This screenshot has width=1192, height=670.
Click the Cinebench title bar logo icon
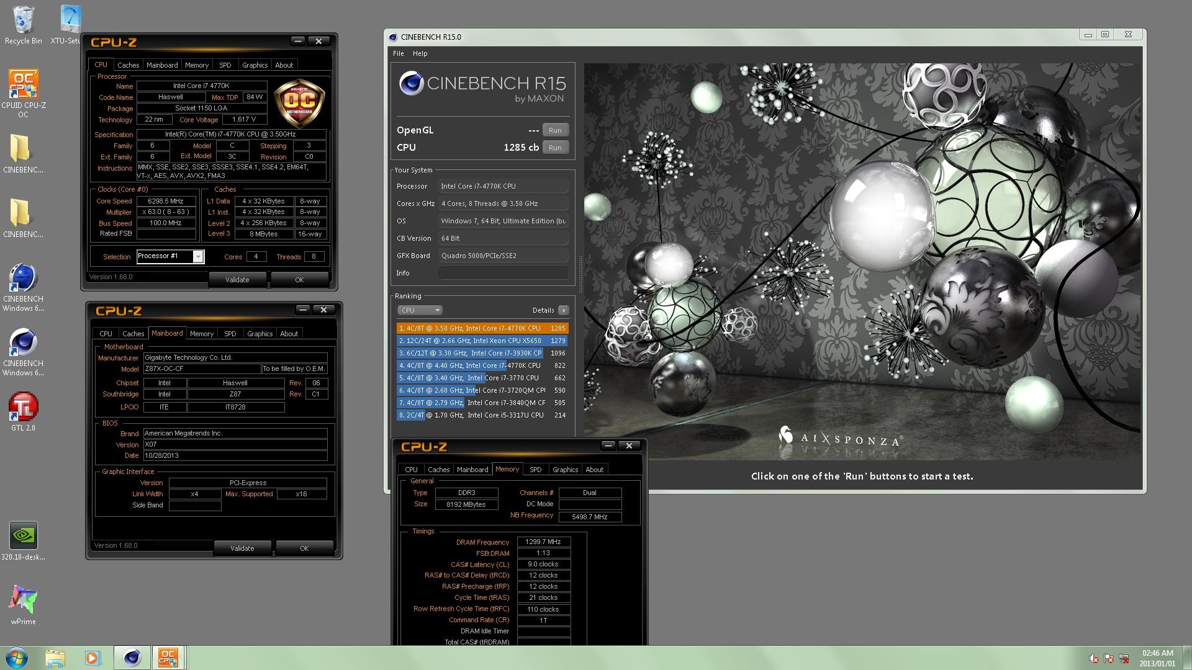(392, 37)
